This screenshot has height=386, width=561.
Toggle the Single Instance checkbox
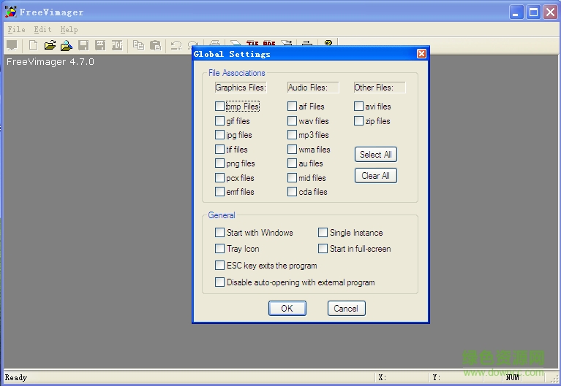323,233
